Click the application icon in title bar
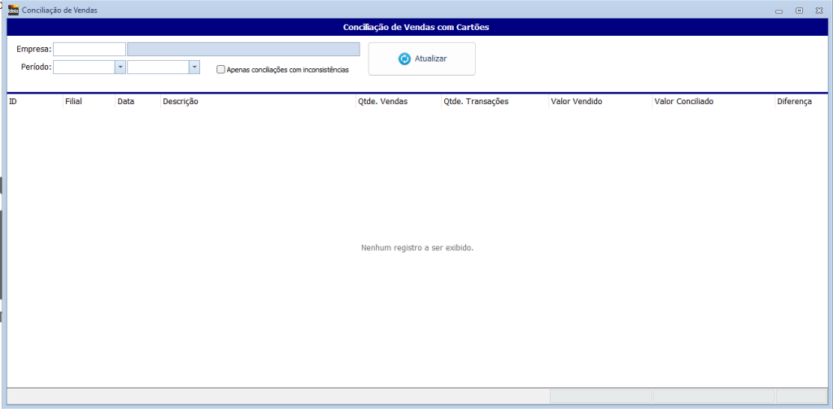 tap(13, 10)
